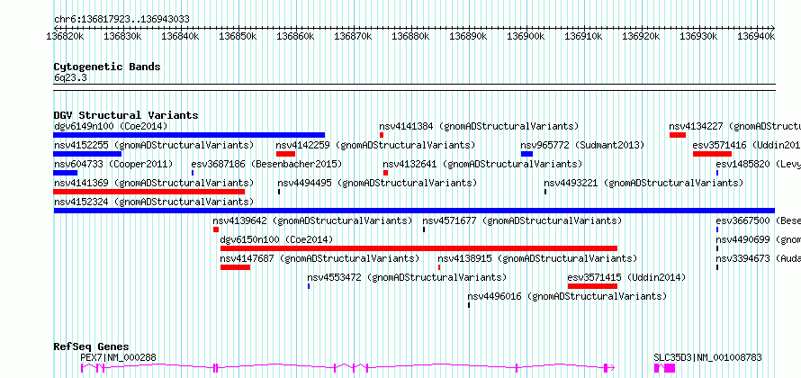Click the DGV Structural Variants track title
This screenshot has width=801, height=378.
point(126,115)
